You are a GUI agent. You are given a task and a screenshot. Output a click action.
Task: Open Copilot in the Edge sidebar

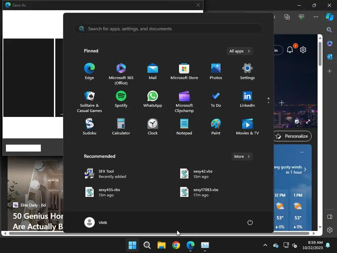click(x=330, y=17)
